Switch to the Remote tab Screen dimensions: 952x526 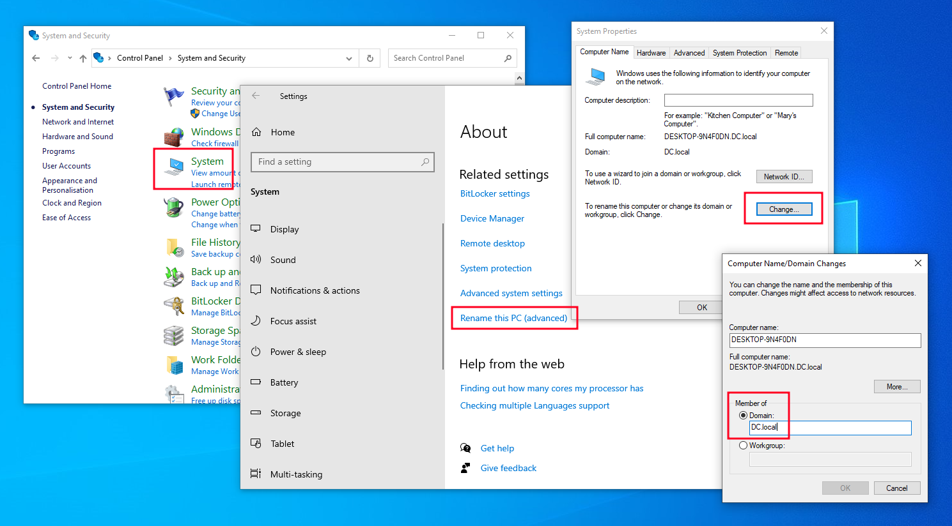tap(786, 52)
